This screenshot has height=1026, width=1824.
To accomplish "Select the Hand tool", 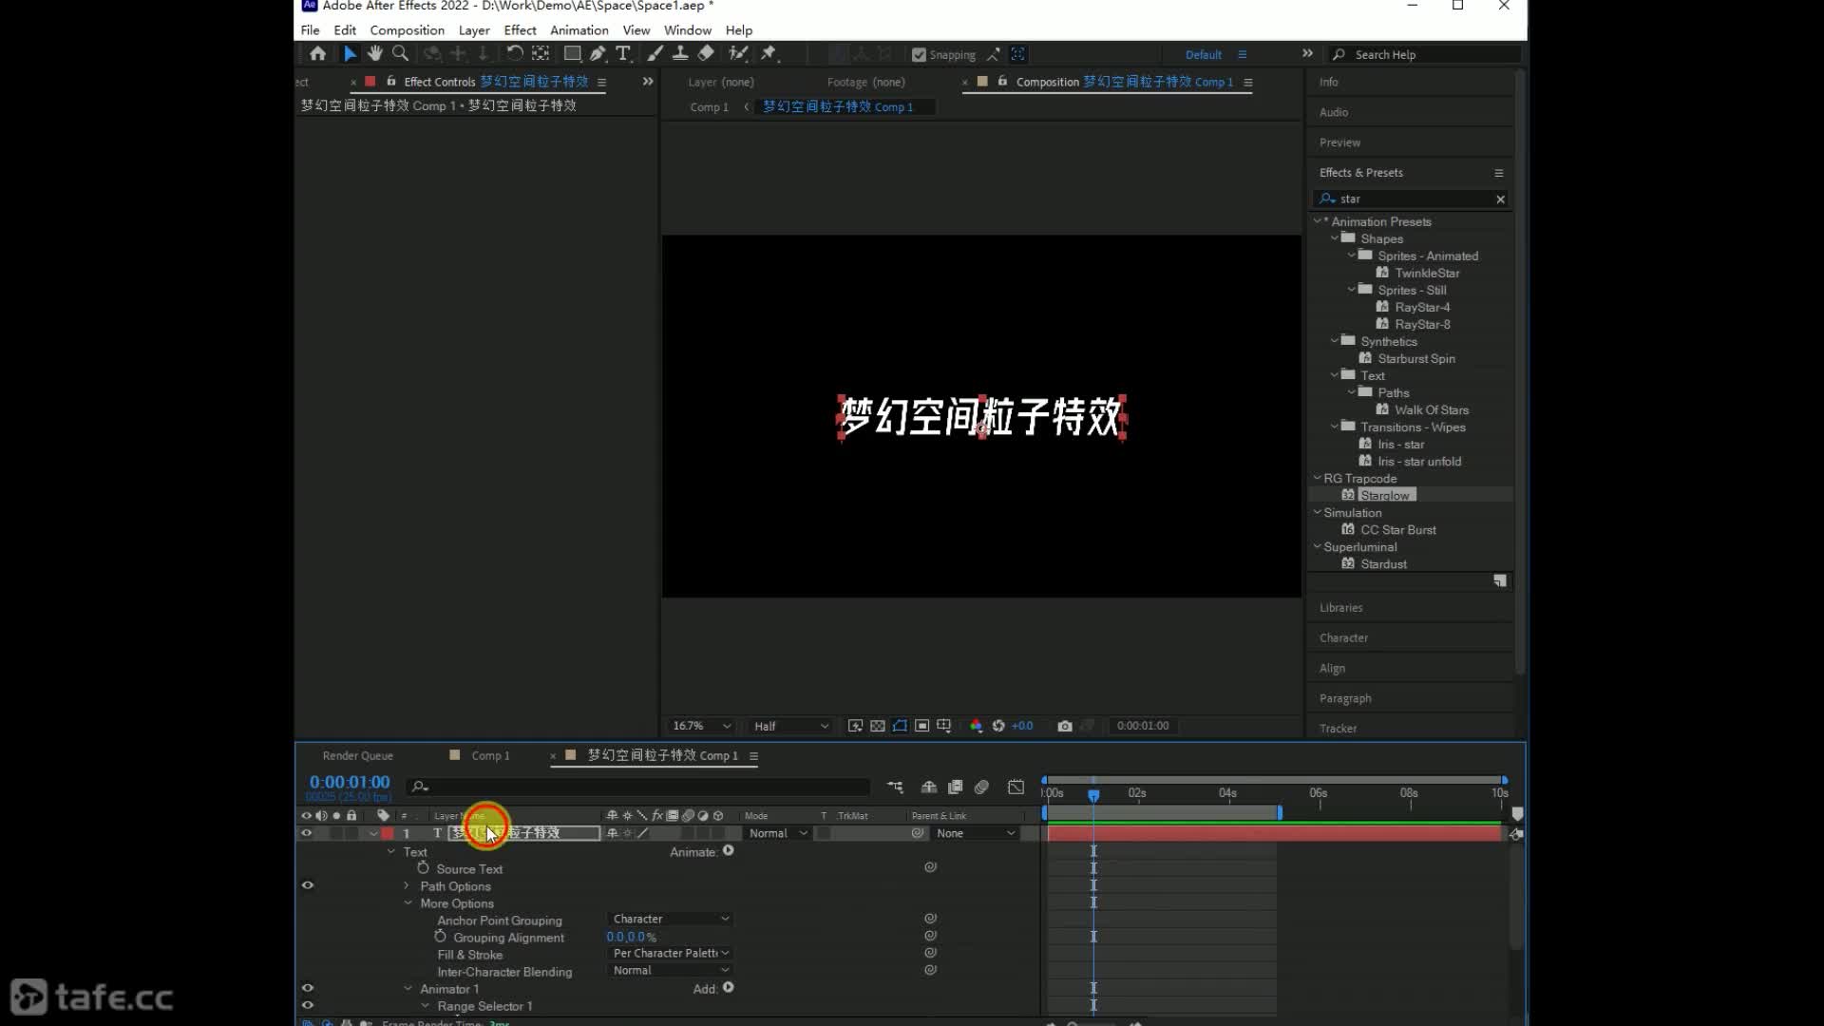I will pyautogui.click(x=375, y=54).
